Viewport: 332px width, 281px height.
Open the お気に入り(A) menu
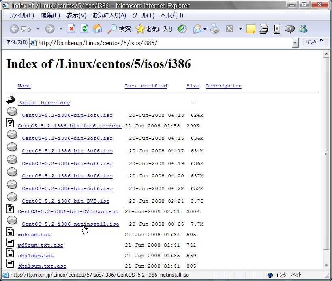(109, 15)
